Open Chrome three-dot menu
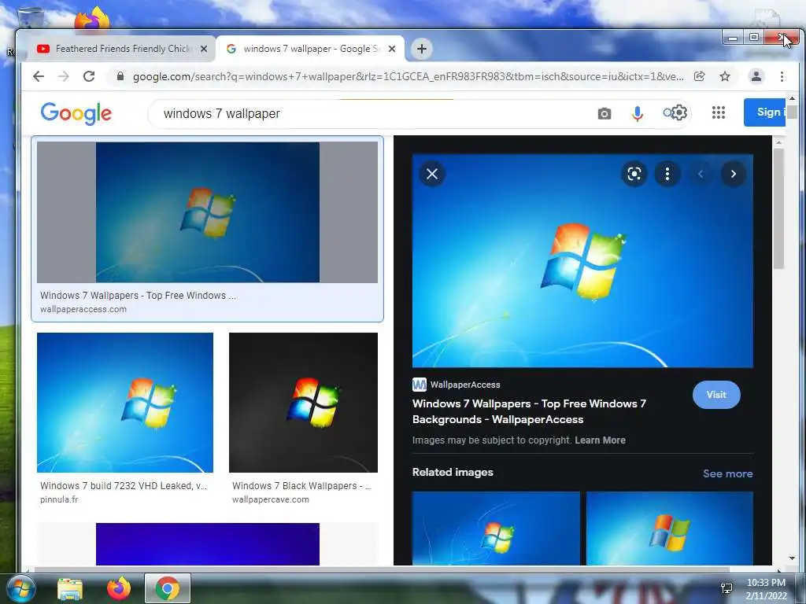The width and height of the screenshot is (806, 604). coord(782,76)
